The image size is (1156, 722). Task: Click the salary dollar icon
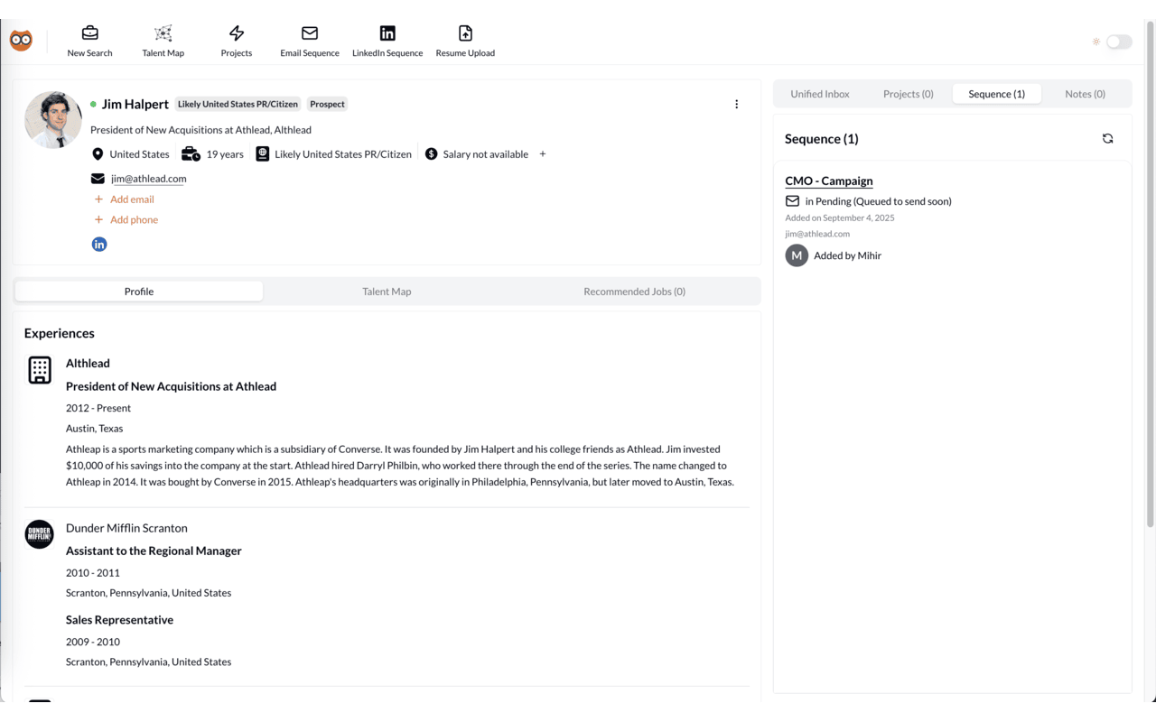pos(431,154)
